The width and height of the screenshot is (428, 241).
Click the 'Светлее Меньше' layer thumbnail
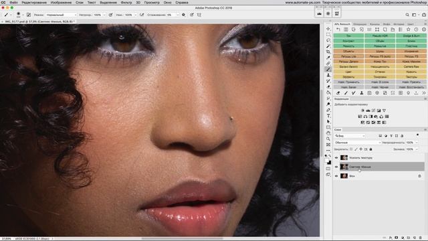[344, 167]
